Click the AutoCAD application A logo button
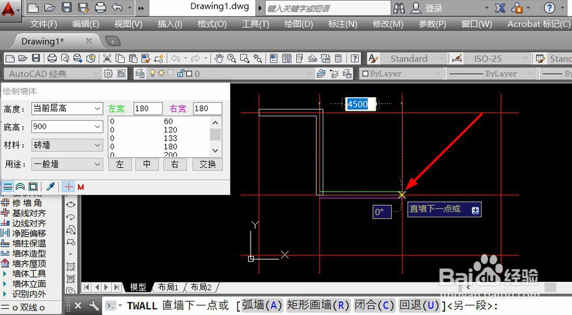The height and width of the screenshot is (315, 572). (x=10, y=10)
